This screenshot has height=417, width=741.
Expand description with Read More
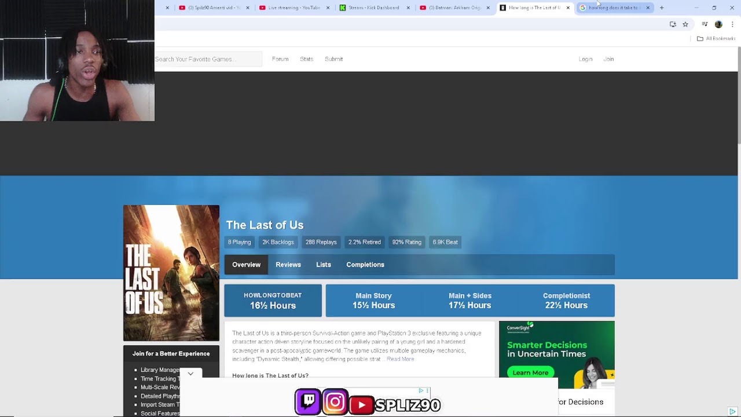tap(401, 359)
